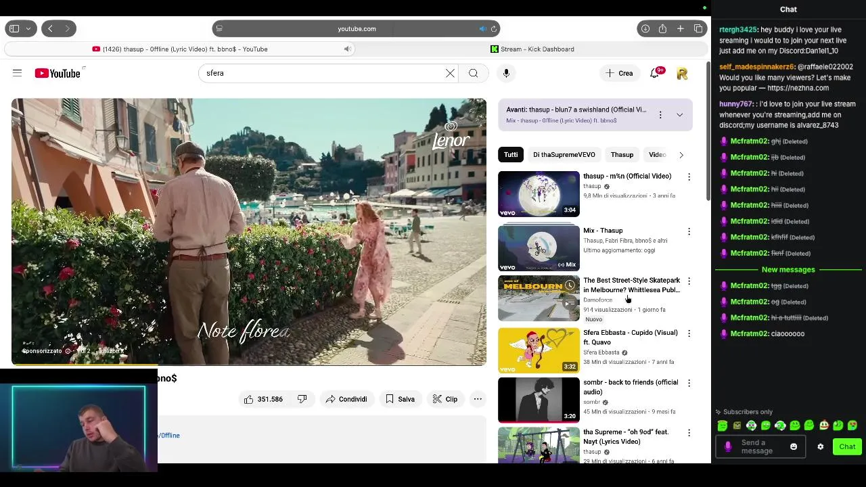866x487 pixels.
Task: Like the video with 351.586 likes
Action: [263, 399]
